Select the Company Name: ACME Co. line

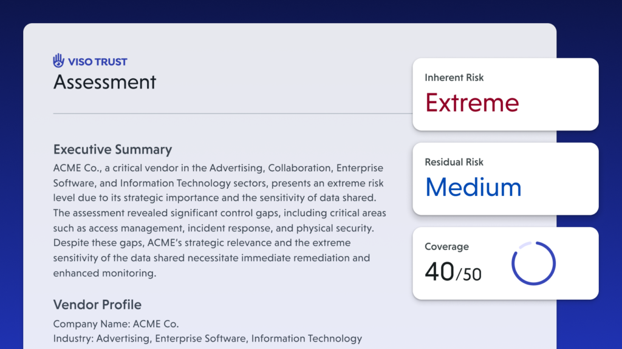point(116,324)
